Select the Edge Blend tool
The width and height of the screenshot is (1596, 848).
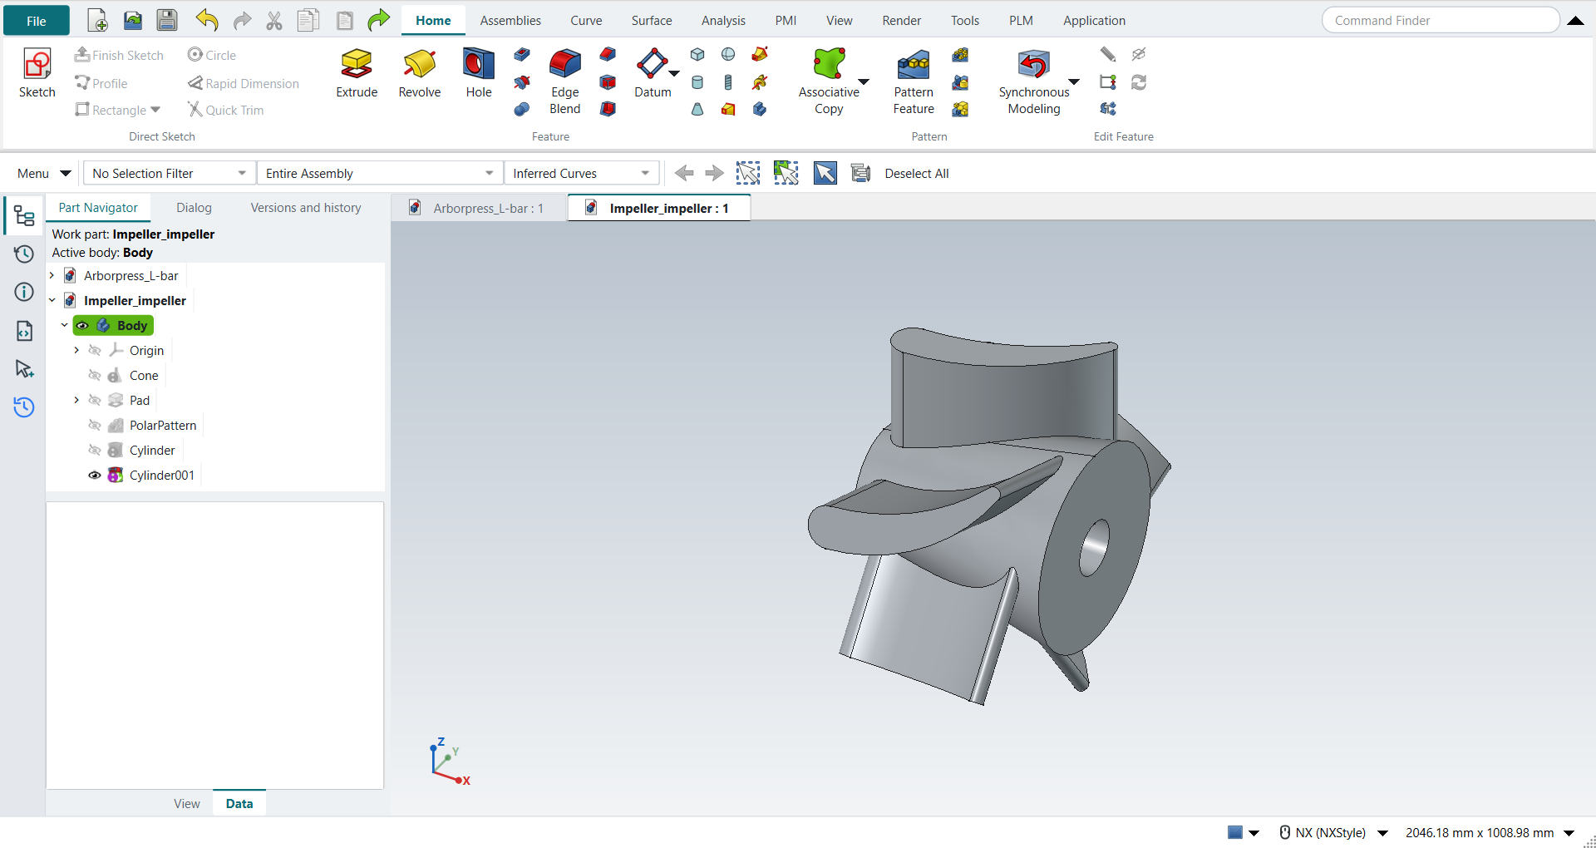pyautogui.click(x=565, y=81)
